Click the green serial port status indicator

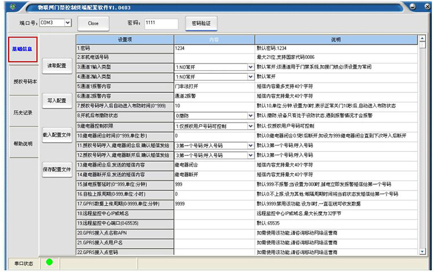tap(49, 262)
